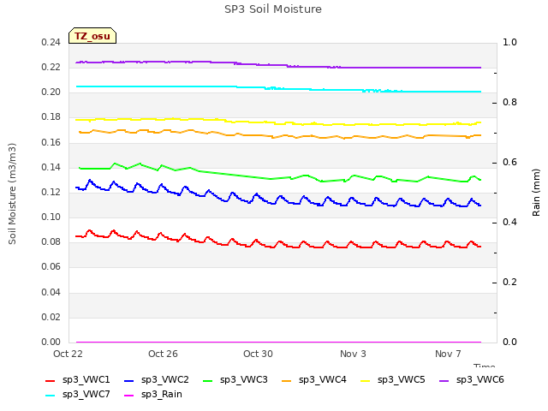Click the magenta sp3_Rain legend swatch
The image size is (548, 411).
(x=129, y=396)
